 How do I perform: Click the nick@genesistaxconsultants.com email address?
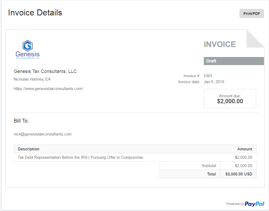pyautogui.click(x=42, y=134)
